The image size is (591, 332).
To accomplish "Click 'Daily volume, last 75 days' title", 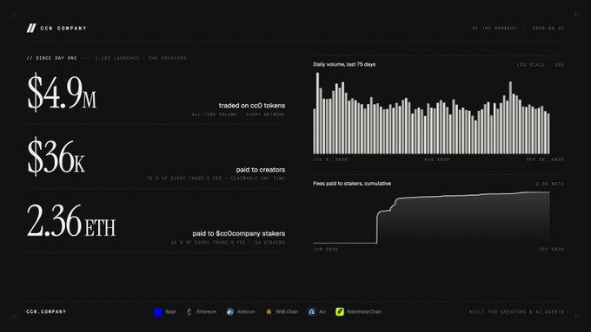I will [x=344, y=64].
